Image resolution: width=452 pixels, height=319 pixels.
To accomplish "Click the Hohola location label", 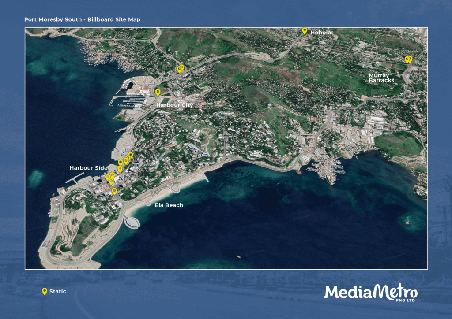I will 320,33.
